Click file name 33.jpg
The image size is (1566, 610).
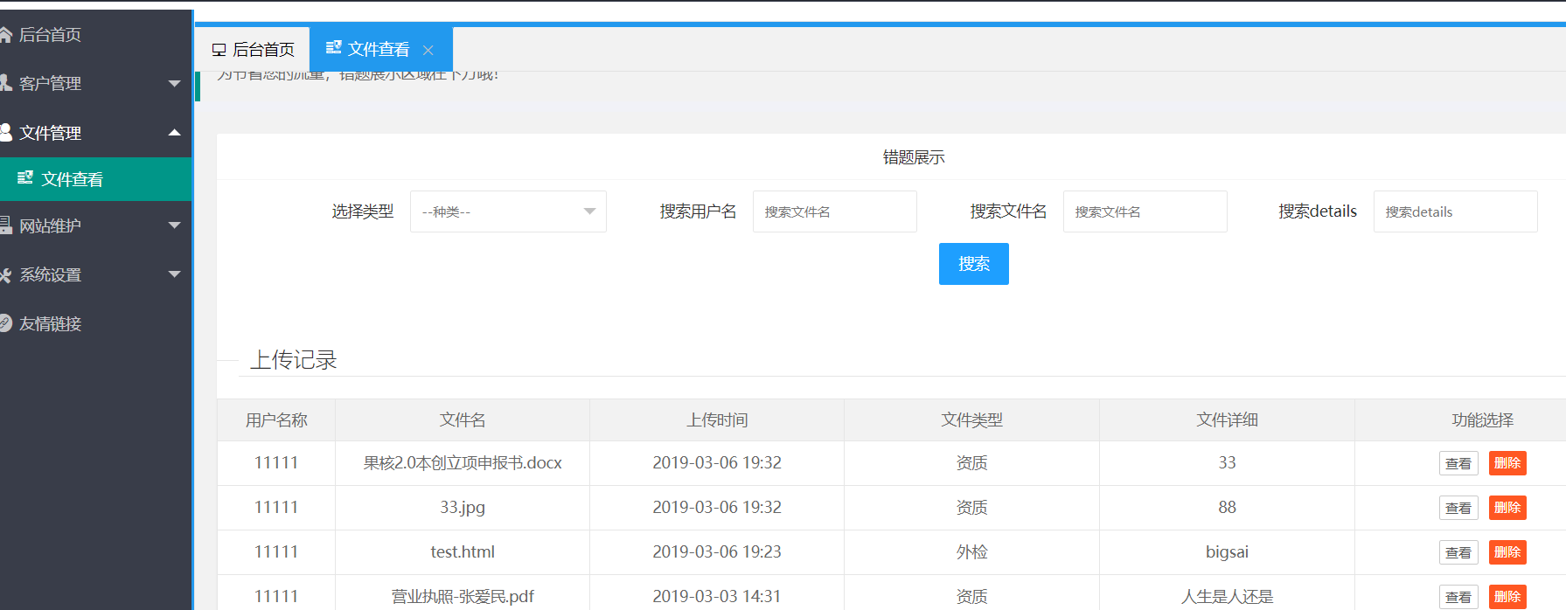click(x=463, y=508)
